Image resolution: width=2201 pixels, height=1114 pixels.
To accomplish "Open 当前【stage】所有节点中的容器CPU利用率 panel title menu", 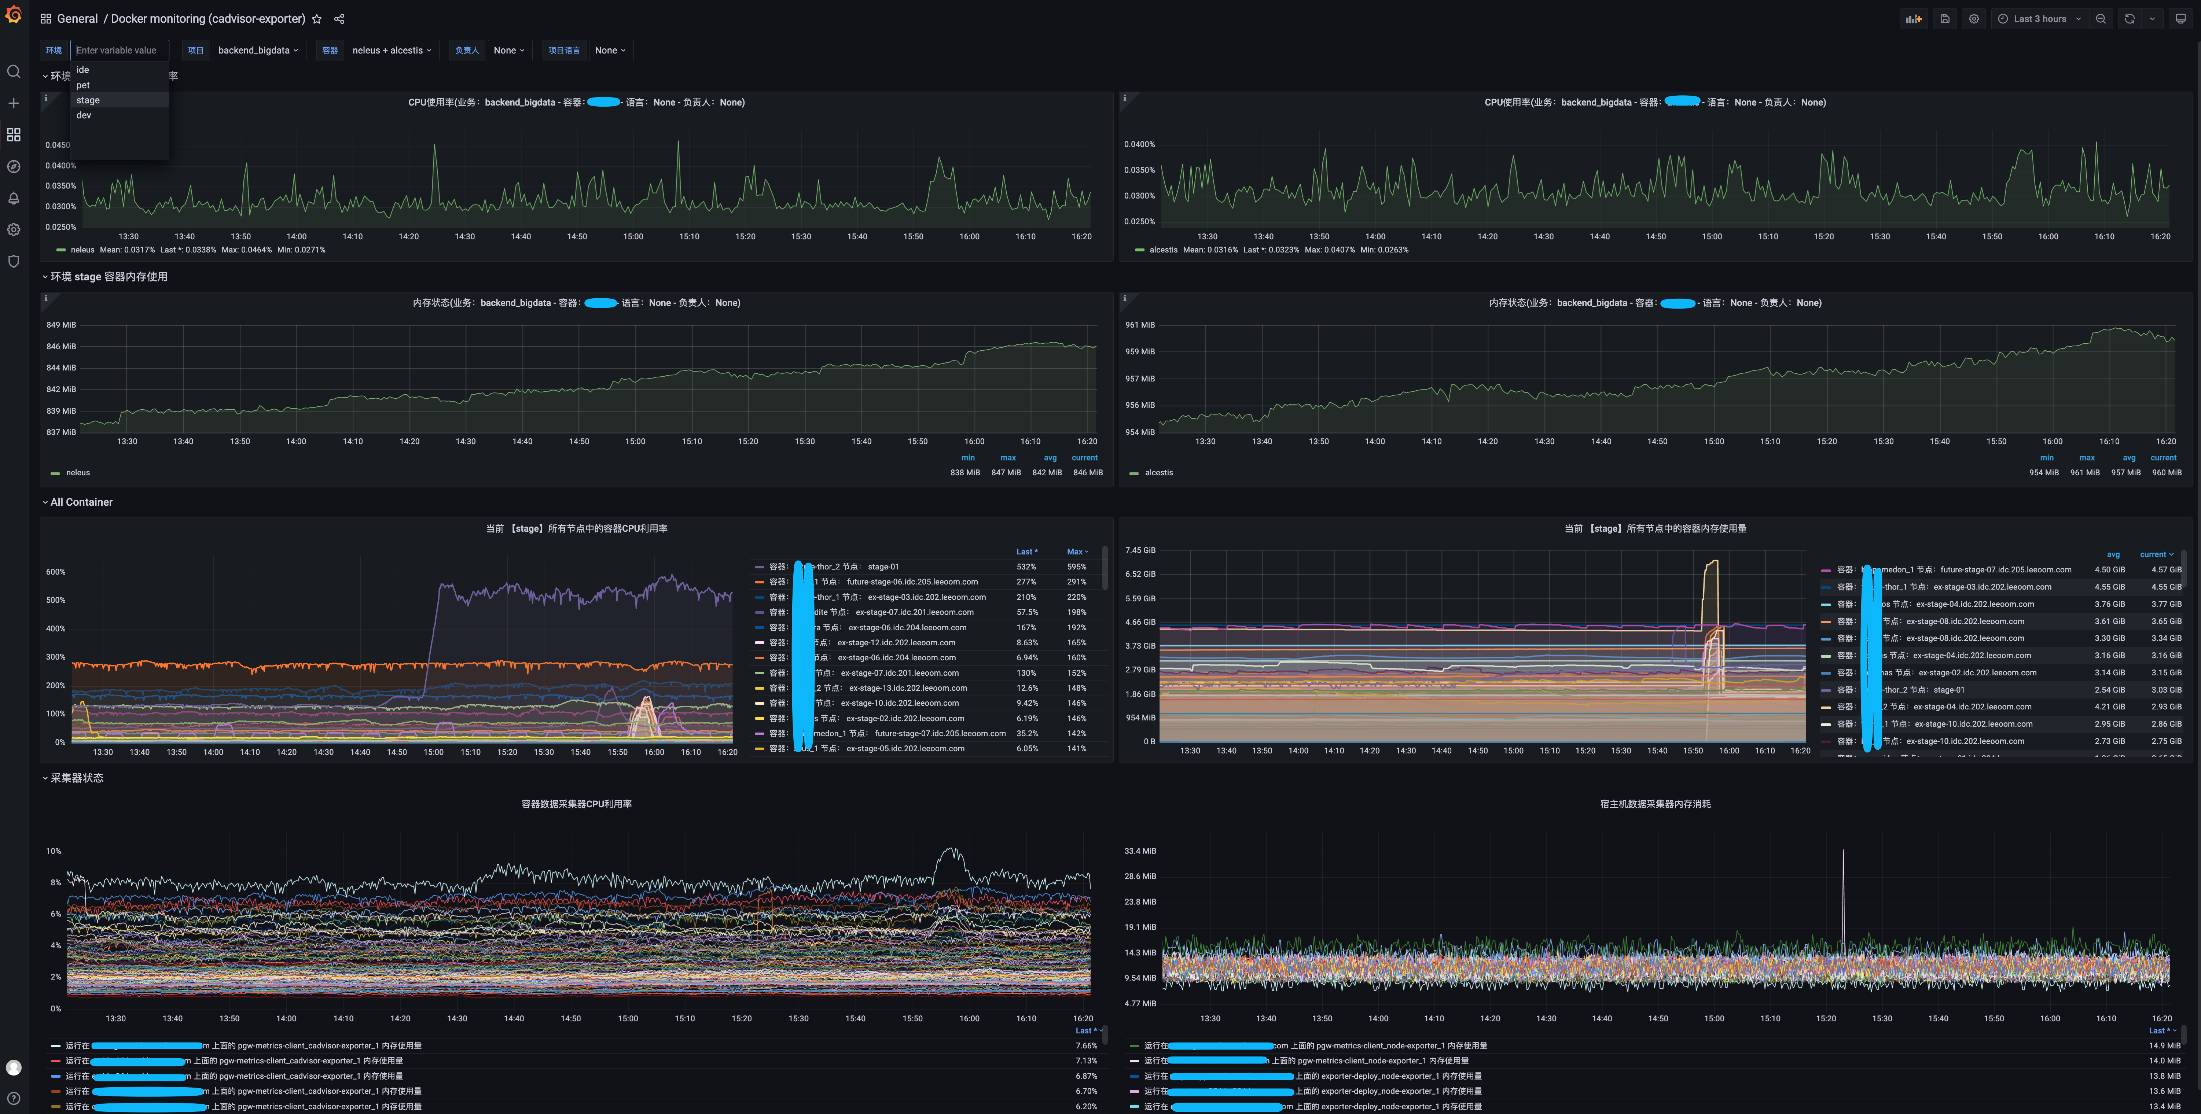I will coord(577,529).
